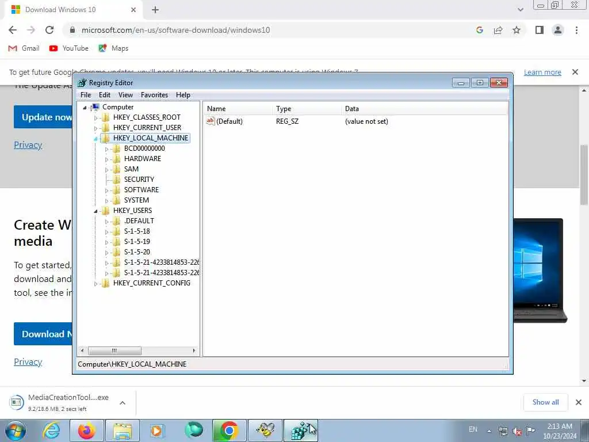Click the Share page icon in Chrome
This screenshot has width=589, height=442.
498,30
